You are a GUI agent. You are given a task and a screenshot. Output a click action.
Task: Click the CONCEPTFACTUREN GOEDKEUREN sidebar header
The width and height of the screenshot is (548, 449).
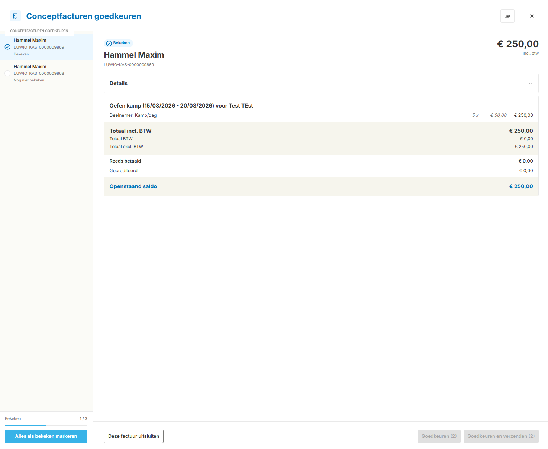click(x=39, y=31)
